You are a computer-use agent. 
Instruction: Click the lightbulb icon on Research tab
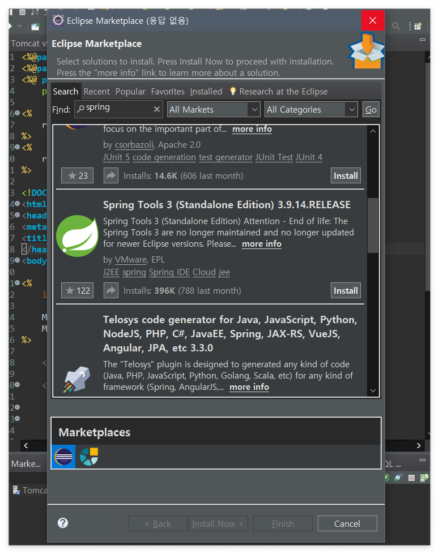pyautogui.click(x=233, y=91)
